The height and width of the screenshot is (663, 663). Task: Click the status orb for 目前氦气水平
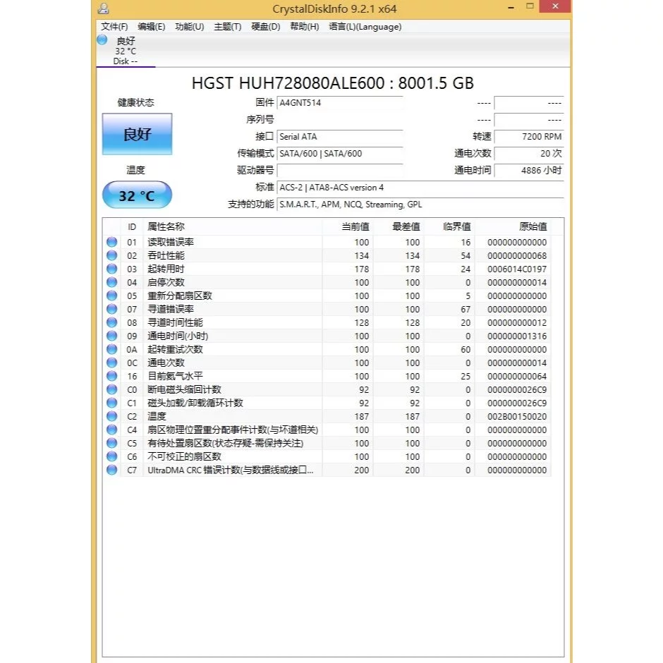pyautogui.click(x=111, y=376)
